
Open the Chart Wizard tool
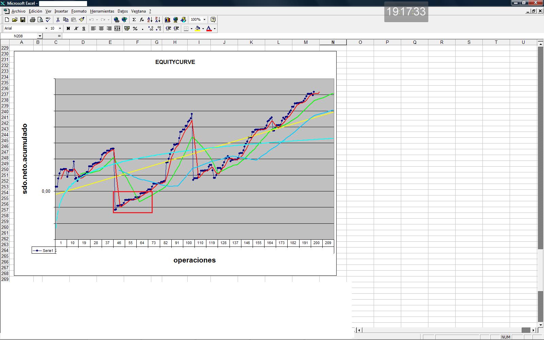pyautogui.click(x=167, y=20)
